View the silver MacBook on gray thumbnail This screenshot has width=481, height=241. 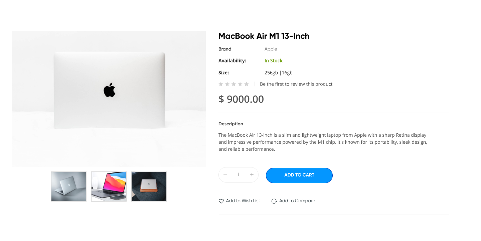tap(69, 187)
